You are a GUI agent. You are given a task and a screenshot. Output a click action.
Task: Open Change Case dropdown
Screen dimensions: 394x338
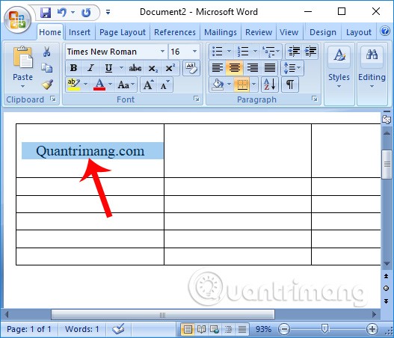(x=126, y=85)
